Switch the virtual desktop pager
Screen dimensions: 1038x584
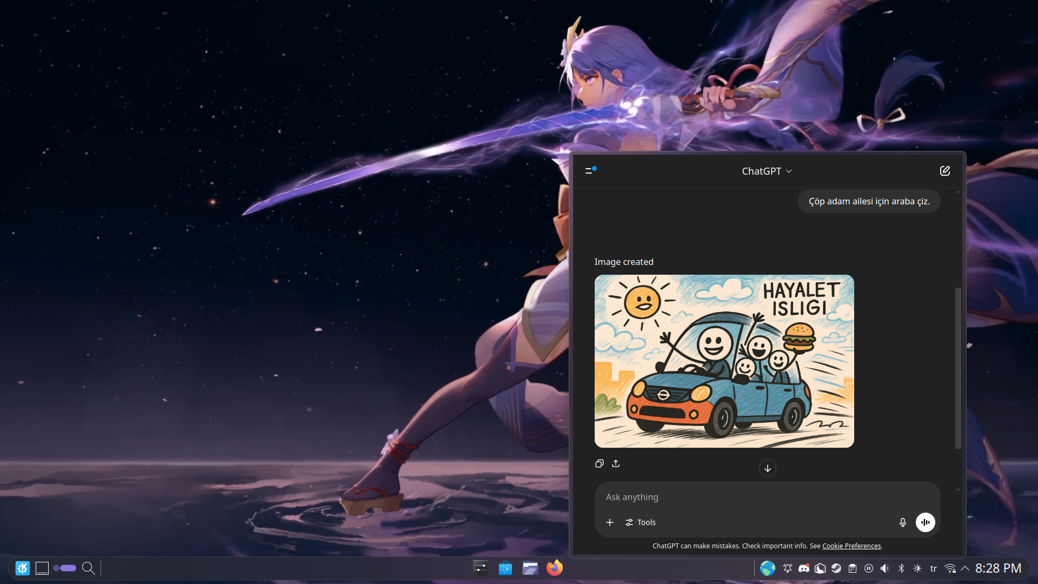pyautogui.click(x=65, y=568)
